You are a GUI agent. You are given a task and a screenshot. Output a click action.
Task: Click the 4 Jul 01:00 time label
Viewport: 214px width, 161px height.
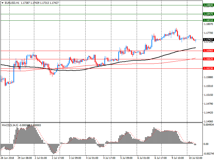(x=92, y=158)
